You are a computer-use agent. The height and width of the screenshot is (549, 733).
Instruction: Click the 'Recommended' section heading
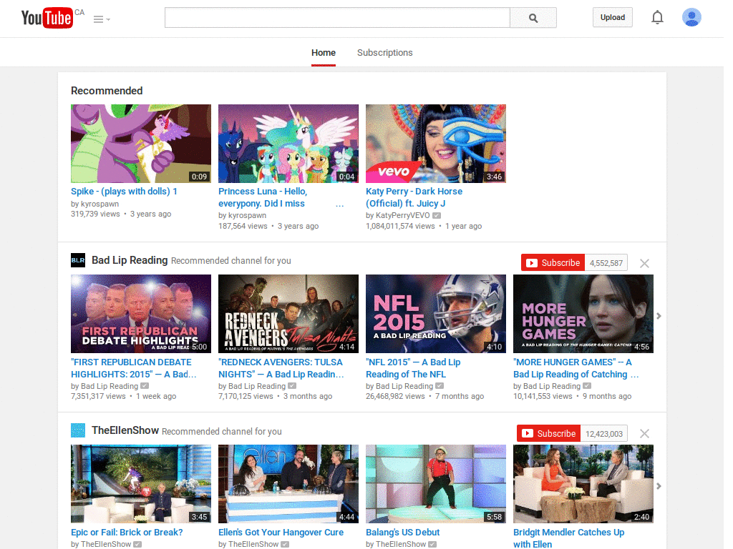click(107, 91)
